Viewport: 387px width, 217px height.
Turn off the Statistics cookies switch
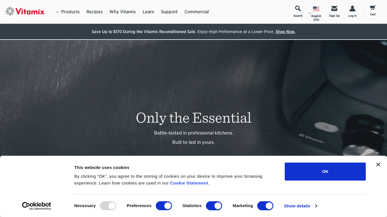[214, 206]
